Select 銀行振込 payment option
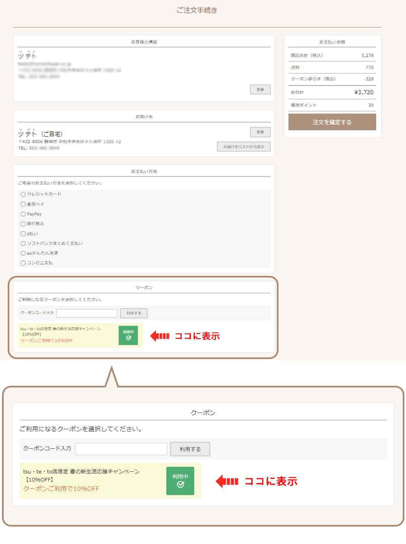The image size is (406, 544). coord(23,224)
